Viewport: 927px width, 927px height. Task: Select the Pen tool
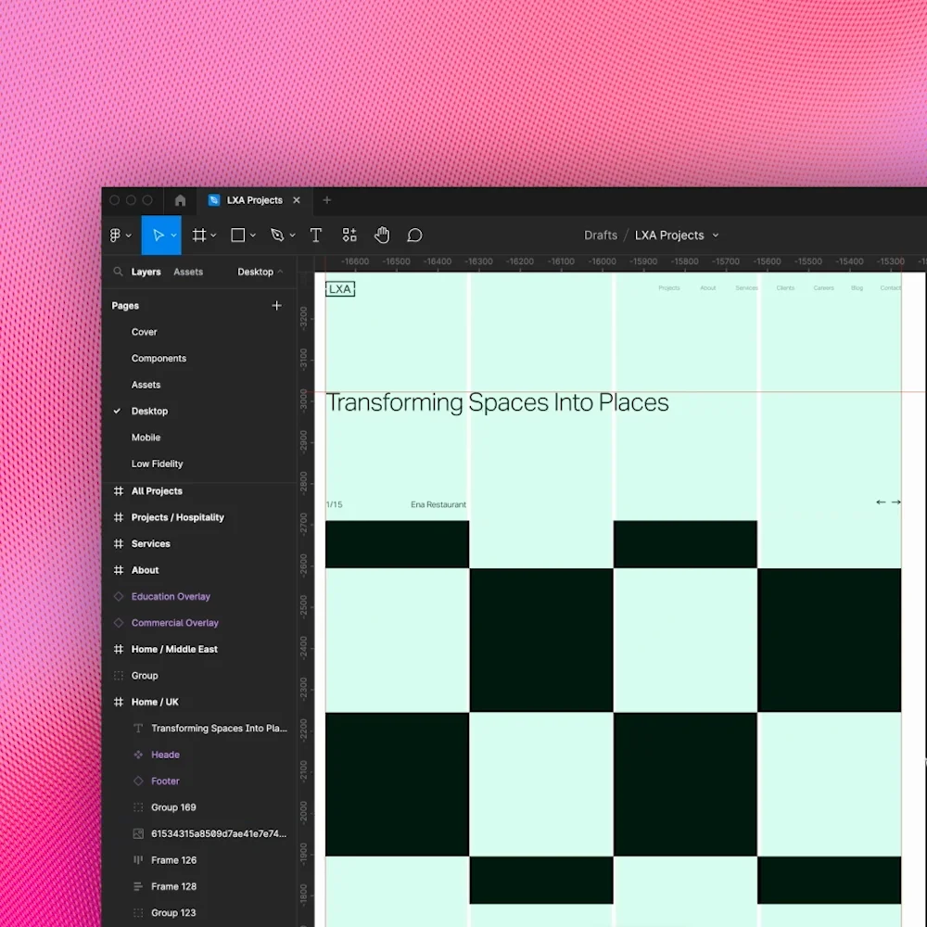click(x=276, y=235)
